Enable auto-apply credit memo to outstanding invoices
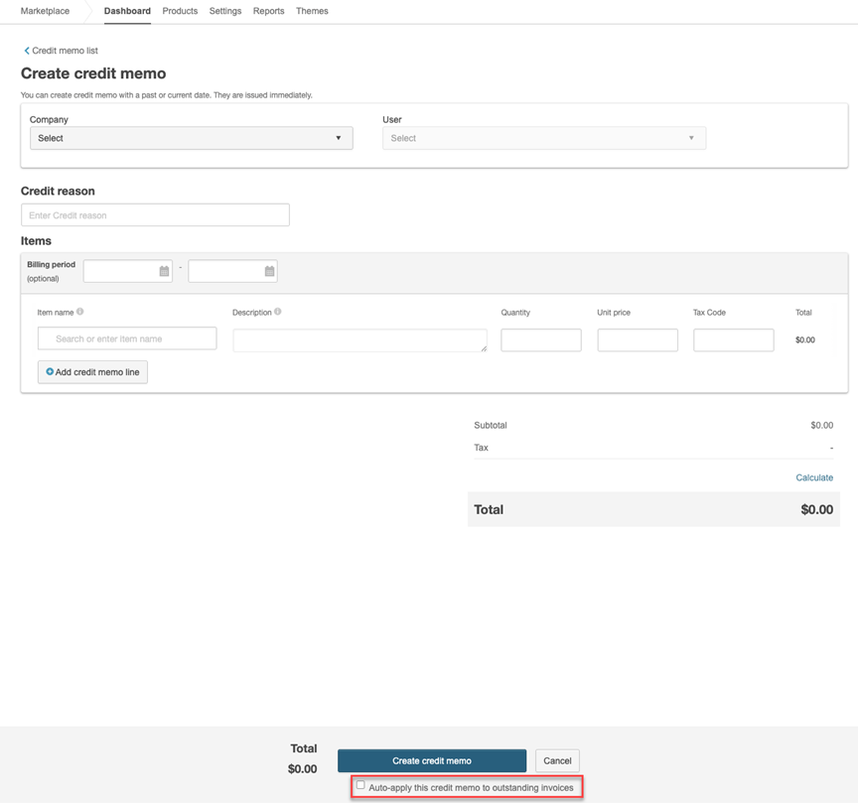The image size is (858, 803). tap(360, 785)
